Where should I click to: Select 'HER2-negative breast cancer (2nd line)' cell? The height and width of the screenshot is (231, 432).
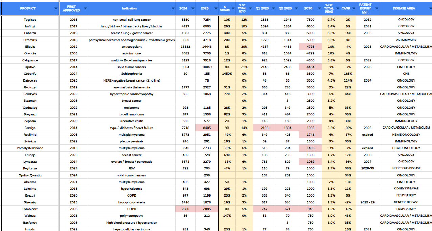click(132, 80)
